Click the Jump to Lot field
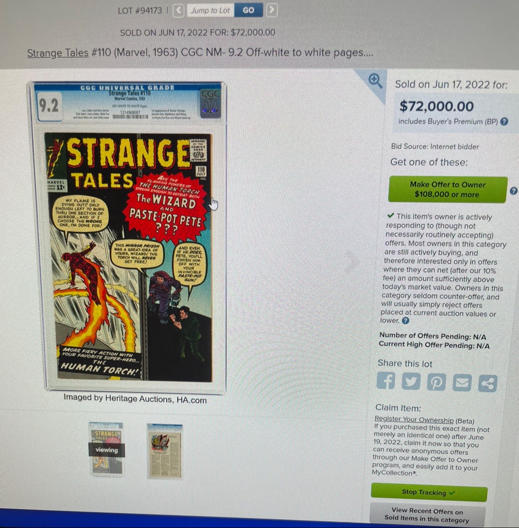Image resolution: width=519 pixels, height=528 pixels. coord(210,11)
